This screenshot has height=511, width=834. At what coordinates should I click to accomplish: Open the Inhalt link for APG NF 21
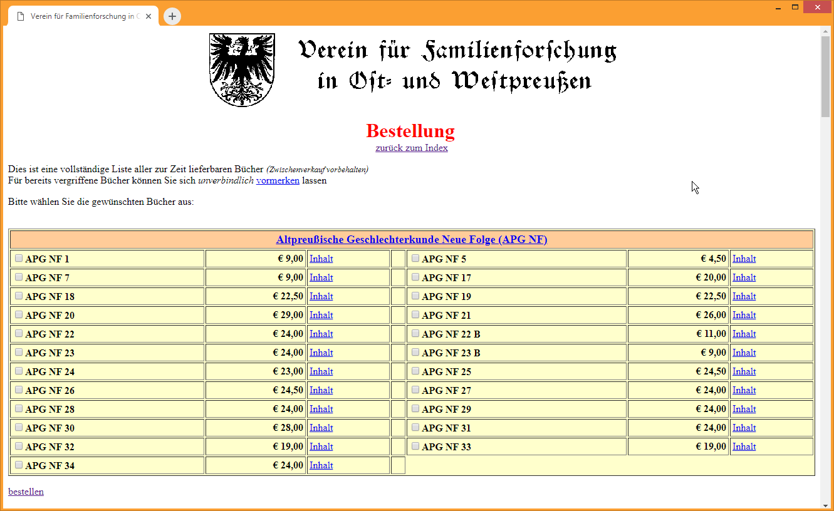pyautogui.click(x=744, y=314)
